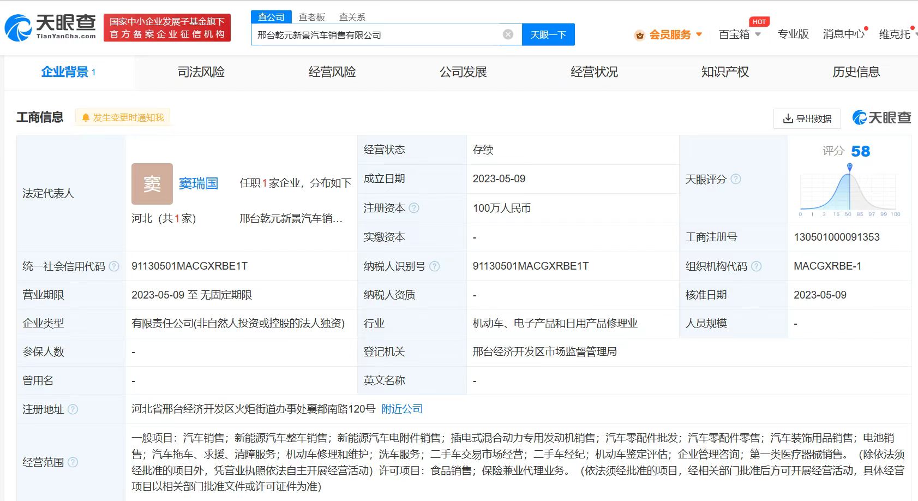Select registration number 130501000091353
Image resolution: width=918 pixels, height=501 pixels.
click(837, 237)
